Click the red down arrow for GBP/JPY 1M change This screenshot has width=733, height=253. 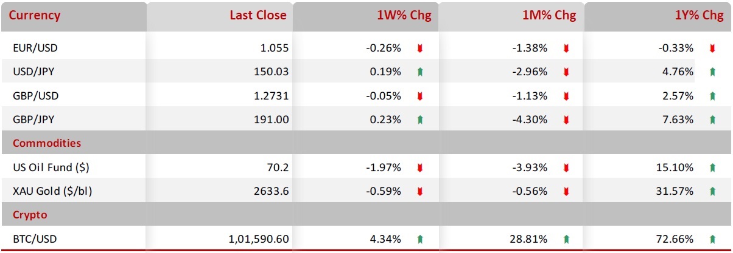pyautogui.click(x=566, y=120)
